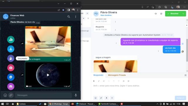Toggle Chrome side panel
Screen dimensions: 188x106
68,10
